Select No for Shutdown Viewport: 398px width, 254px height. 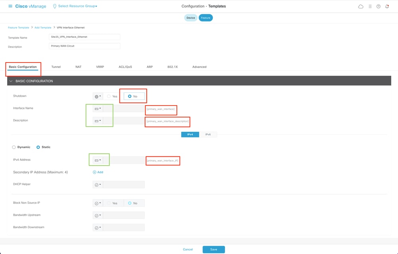[134, 96]
